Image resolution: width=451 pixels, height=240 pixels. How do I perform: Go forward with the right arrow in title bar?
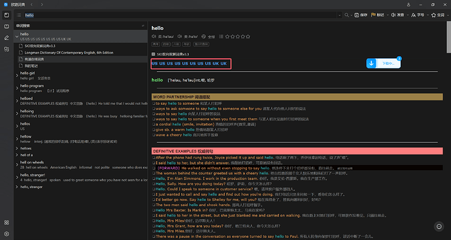(42, 5)
